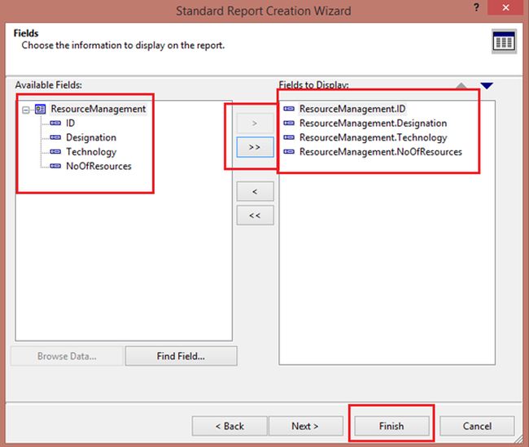This screenshot has height=447, width=529.
Task: Click the icon beside ResourceManagement.Designation
Action: 289,123
